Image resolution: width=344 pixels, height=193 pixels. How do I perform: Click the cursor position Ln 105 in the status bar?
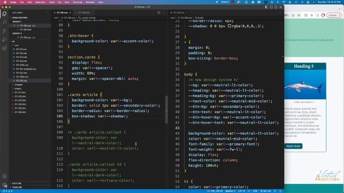pos(215,191)
